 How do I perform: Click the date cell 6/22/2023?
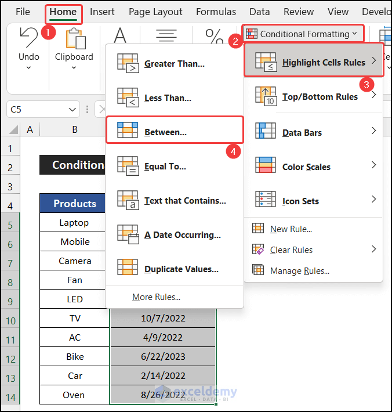[163, 356]
